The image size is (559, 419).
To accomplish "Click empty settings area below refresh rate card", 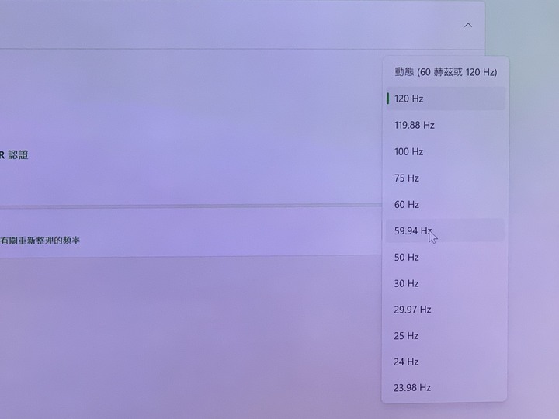I will (189, 335).
